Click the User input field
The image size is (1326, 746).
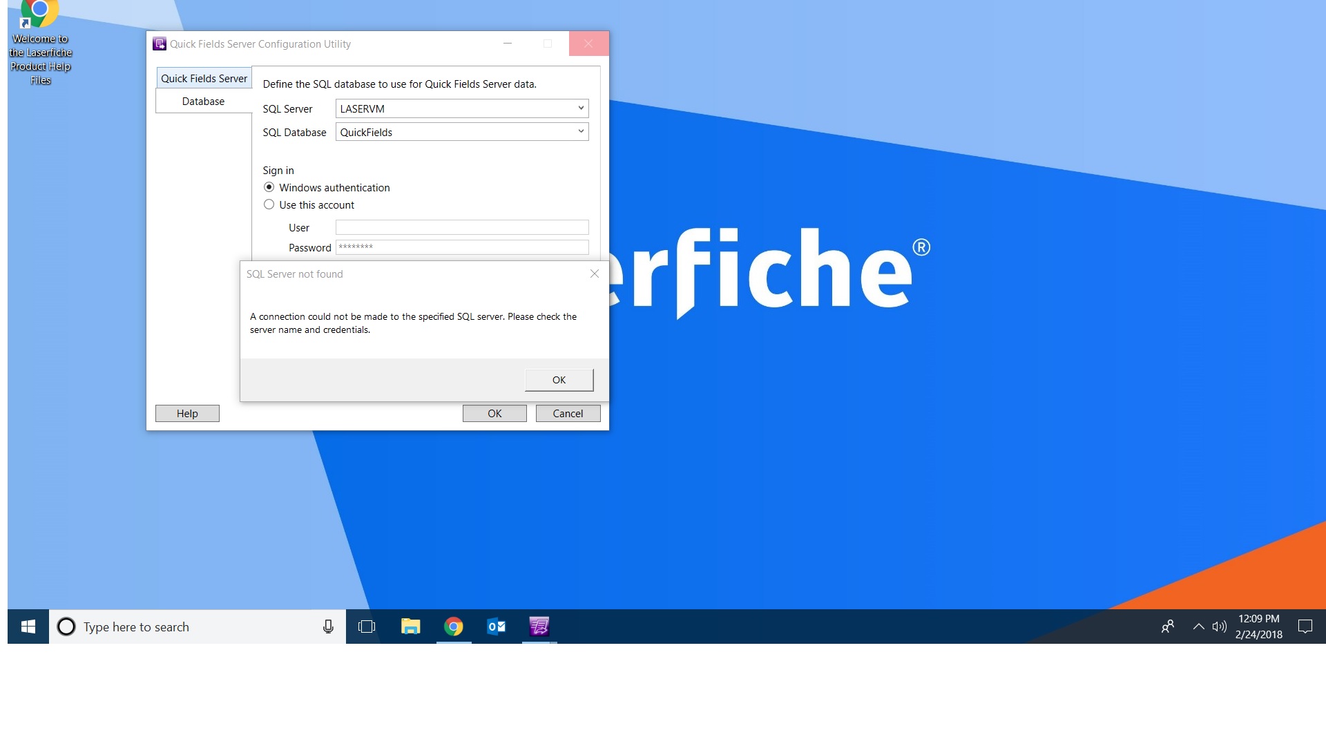461,227
